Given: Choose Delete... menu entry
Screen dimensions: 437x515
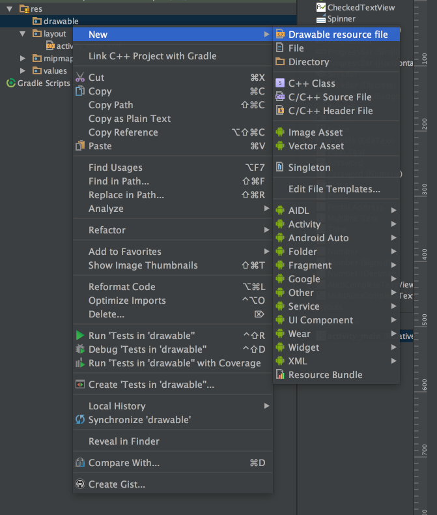Looking at the screenshot, I should [173, 314].
